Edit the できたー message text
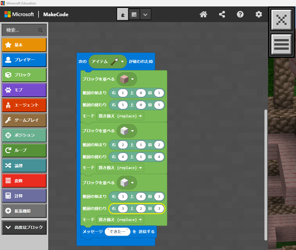Viewport: 296px width, 250px height. click(x=117, y=232)
